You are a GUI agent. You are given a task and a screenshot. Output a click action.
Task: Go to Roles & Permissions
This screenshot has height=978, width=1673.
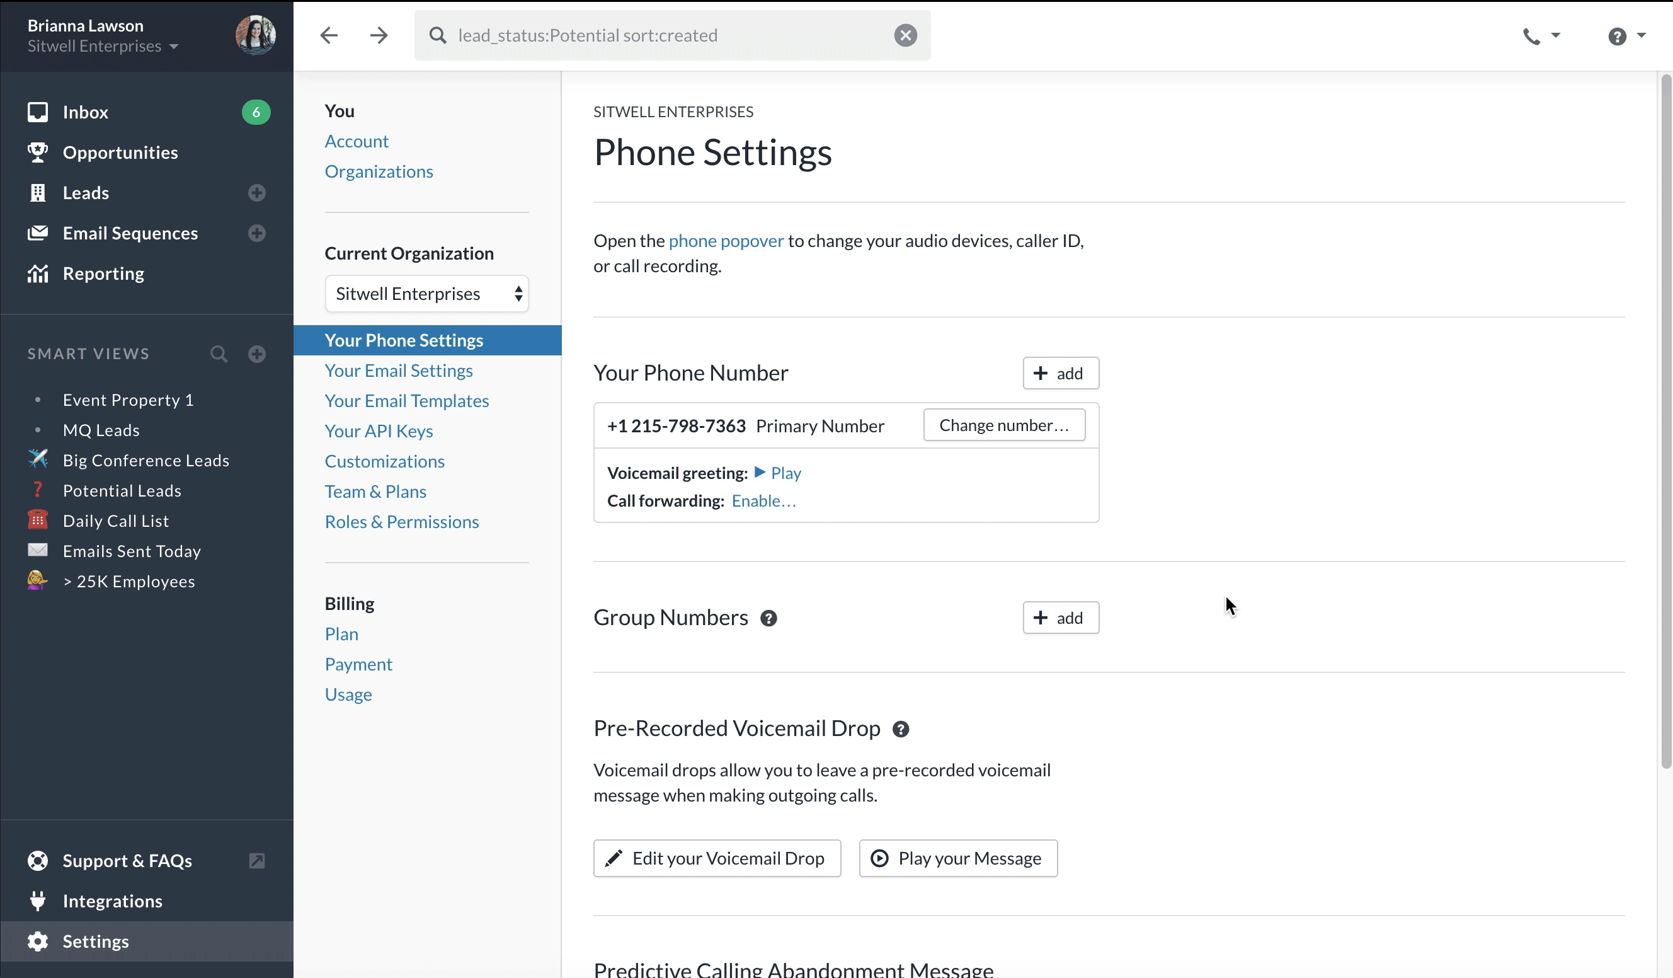coord(401,522)
